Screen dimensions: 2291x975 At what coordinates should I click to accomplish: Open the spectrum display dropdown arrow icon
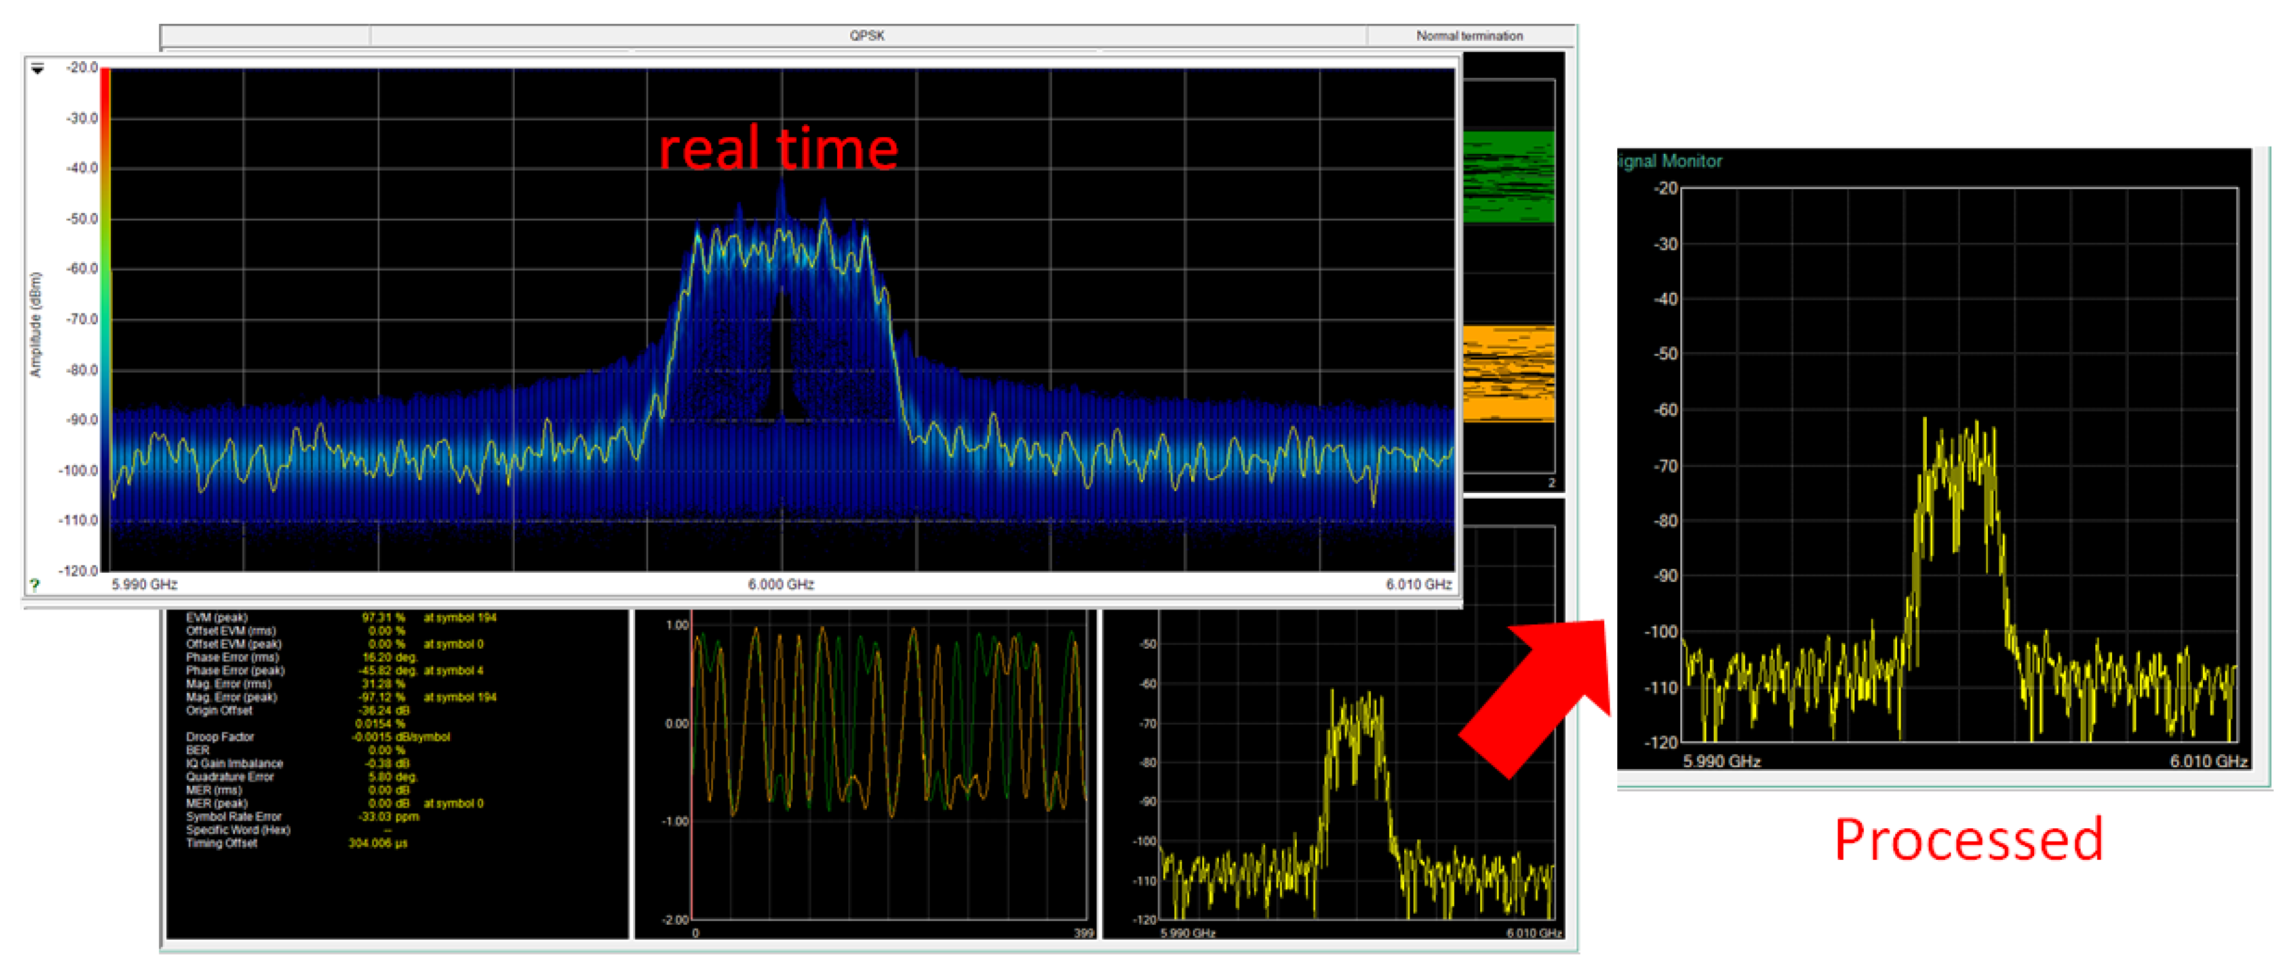37,68
